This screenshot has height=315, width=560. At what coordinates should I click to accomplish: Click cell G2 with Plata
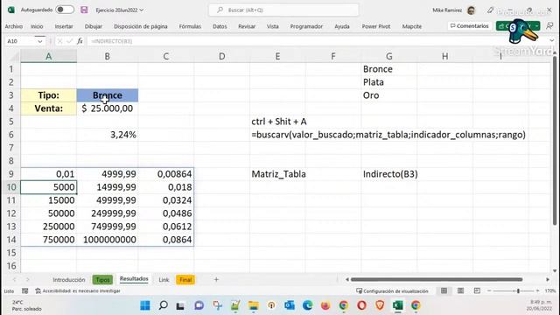pos(388,82)
